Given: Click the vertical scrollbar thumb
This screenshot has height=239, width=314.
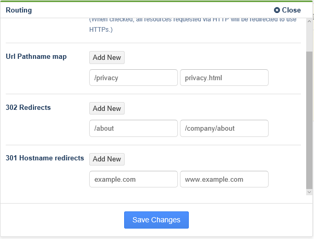Looking at the screenshot, I should (309, 120).
